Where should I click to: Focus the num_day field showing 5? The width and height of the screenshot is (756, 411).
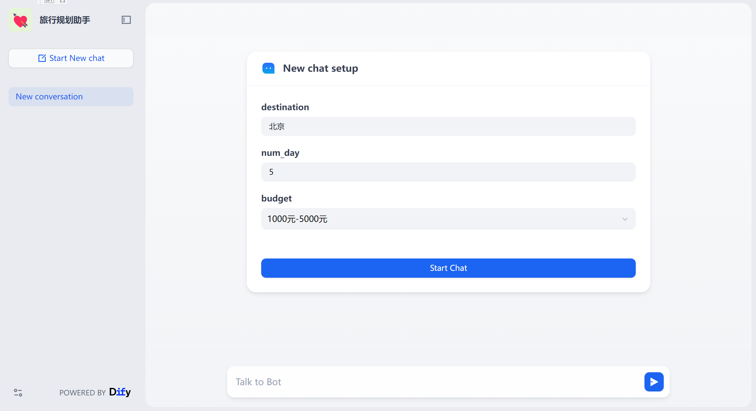point(448,172)
